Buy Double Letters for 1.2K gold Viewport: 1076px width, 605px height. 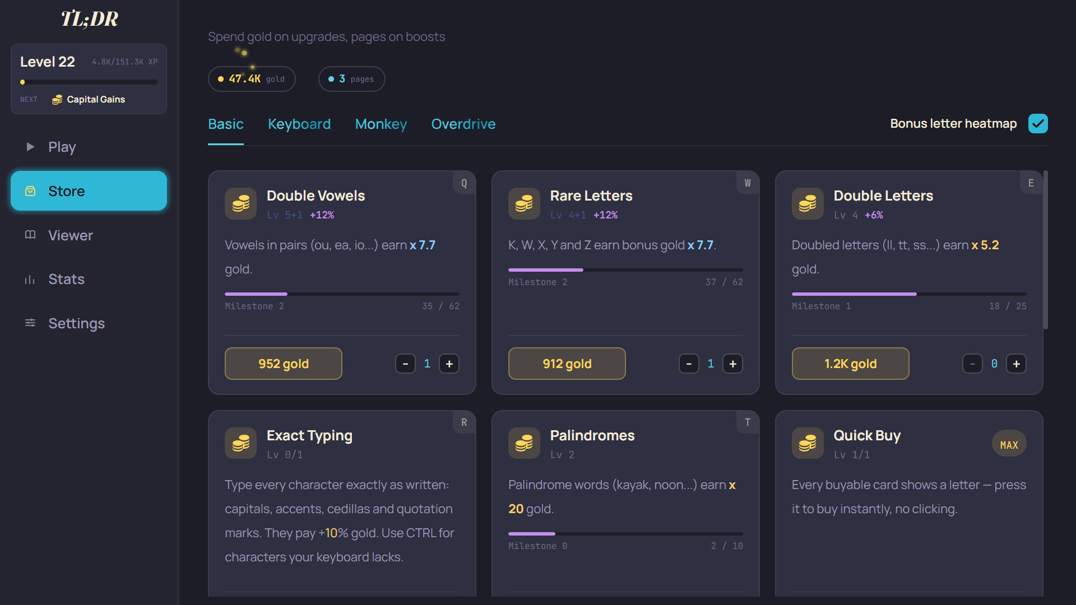point(851,364)
